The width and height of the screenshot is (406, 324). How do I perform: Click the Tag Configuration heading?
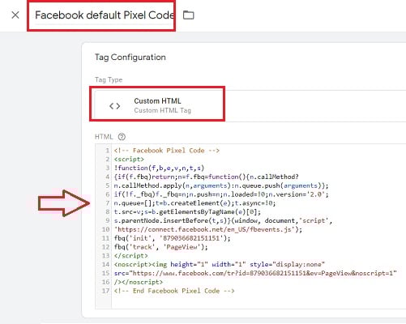130,58
